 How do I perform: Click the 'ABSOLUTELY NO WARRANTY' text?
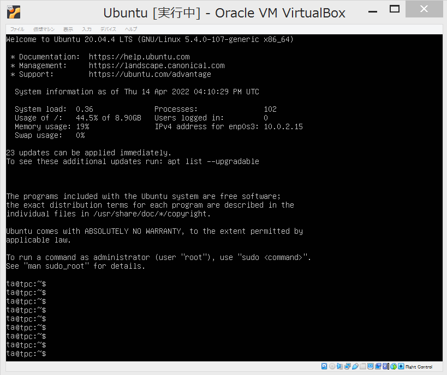pyautogui.click(x=133, y=231)
